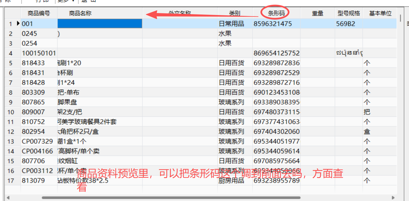This screenshot has height=201, width=409.
Task: Click model spec 569B2 cell
Action: (349, 24)
